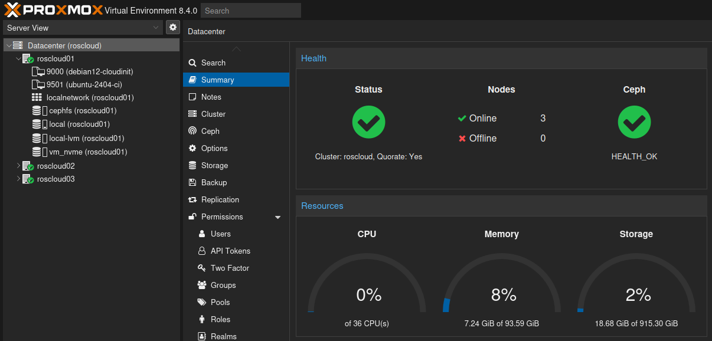The width and height of the screenshot is (712, 341).
Task: Click the HEALTH_OK text under Ceph
Action: (x=635, y=157)
